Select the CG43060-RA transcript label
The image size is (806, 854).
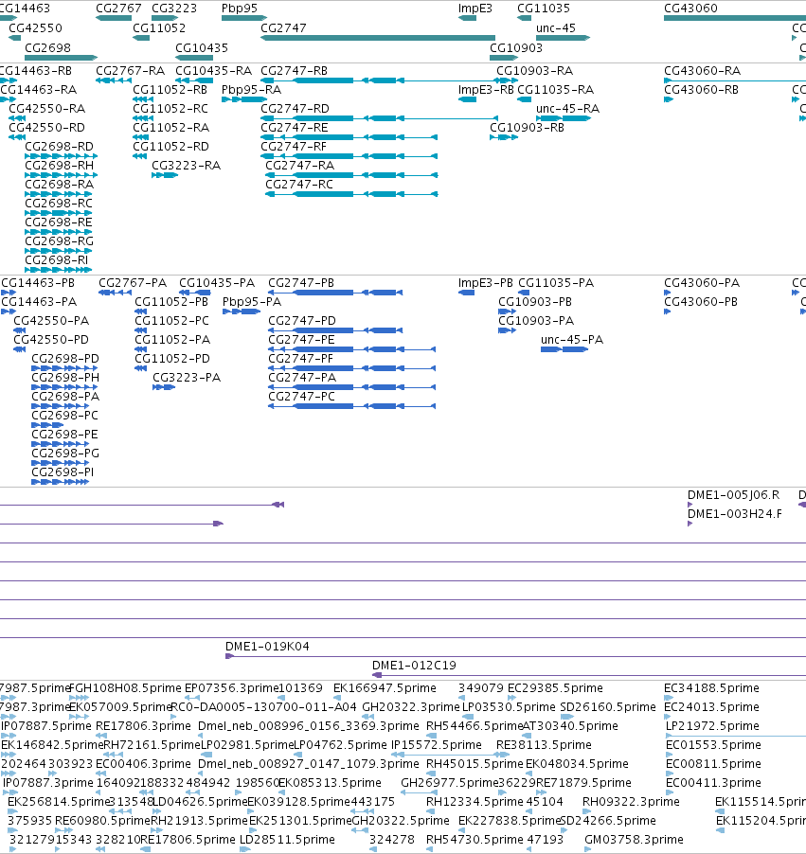point(703,71)
